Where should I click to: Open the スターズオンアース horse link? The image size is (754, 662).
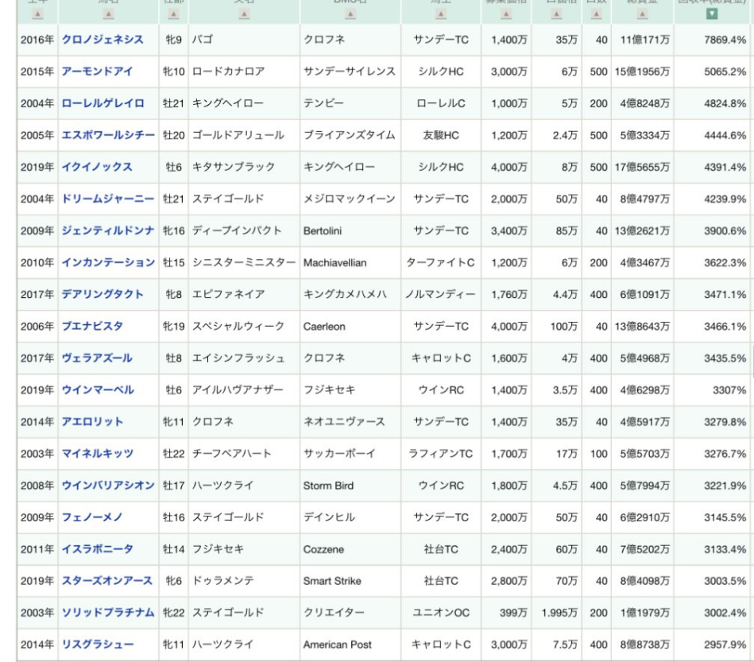coord(106,581)
